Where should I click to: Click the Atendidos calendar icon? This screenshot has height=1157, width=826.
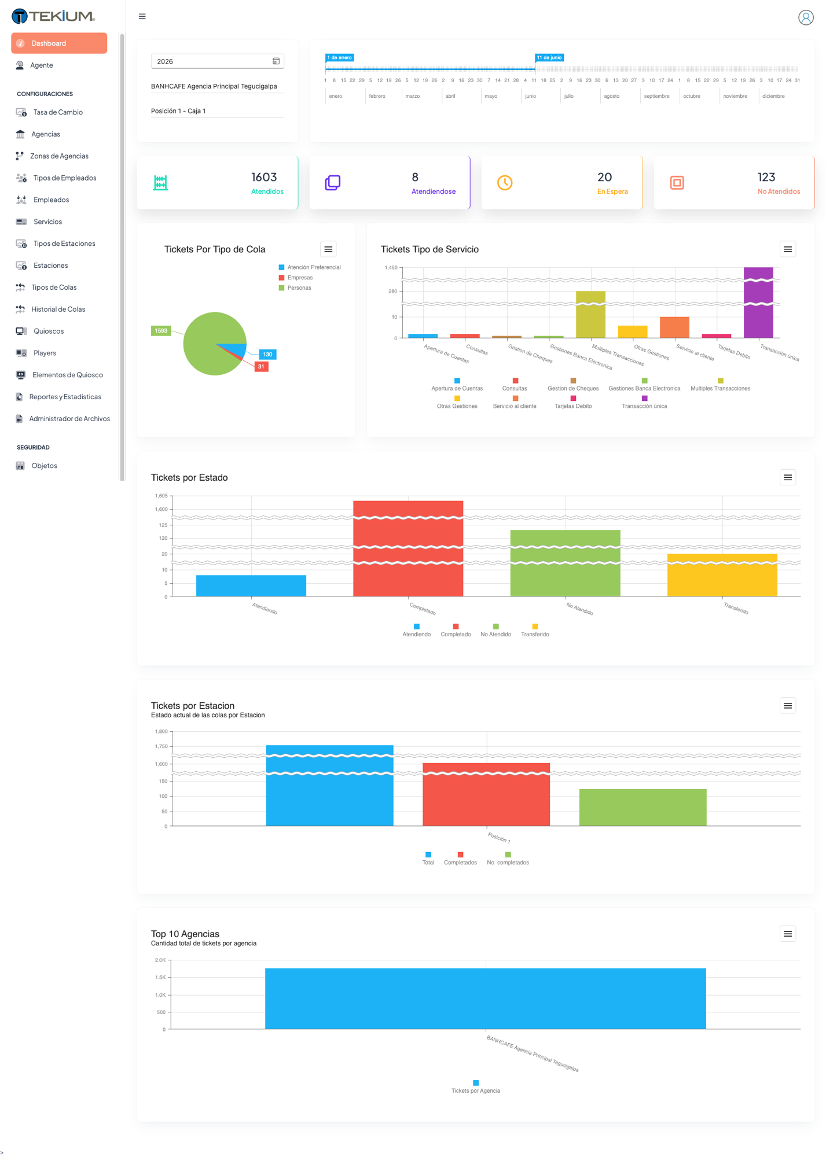(x=160, y=183)
